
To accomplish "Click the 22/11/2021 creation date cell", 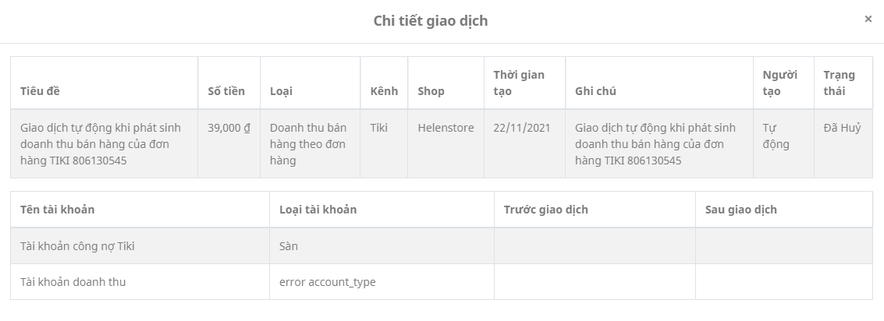I will click(x=521, y=128).
